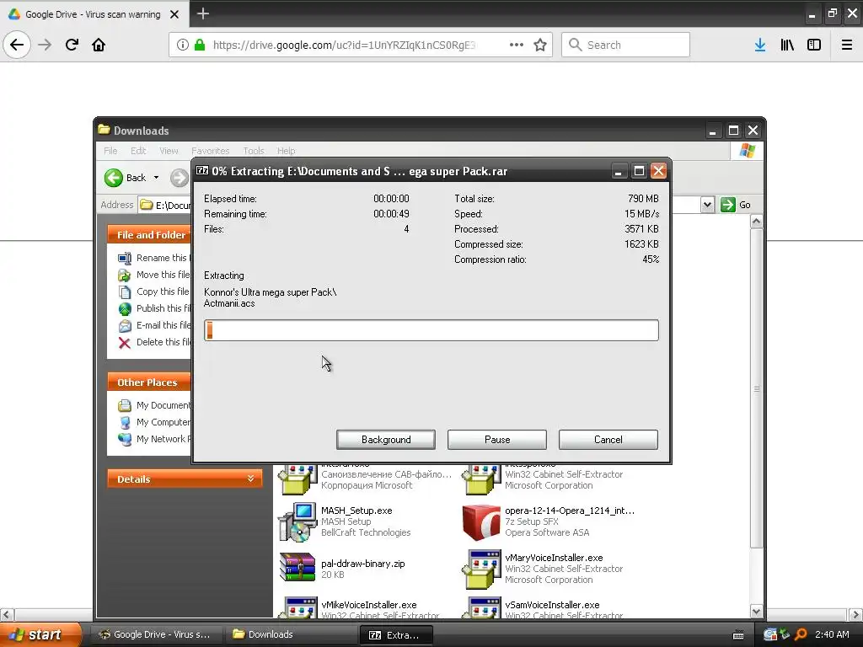Open Firefox home page
The height and width of the screenshot is (647, 863).
pyautogui.click(x=99, y=45)
